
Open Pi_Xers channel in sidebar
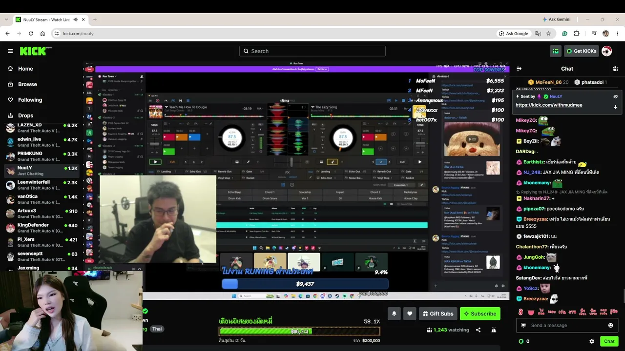[x=42, y=242]
